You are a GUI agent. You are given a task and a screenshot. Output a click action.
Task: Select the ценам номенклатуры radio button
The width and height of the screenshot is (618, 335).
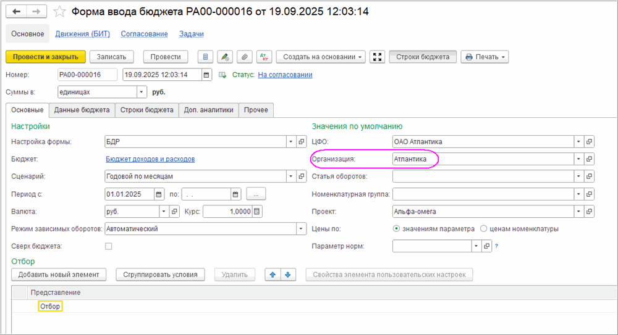tap(483, 229)
